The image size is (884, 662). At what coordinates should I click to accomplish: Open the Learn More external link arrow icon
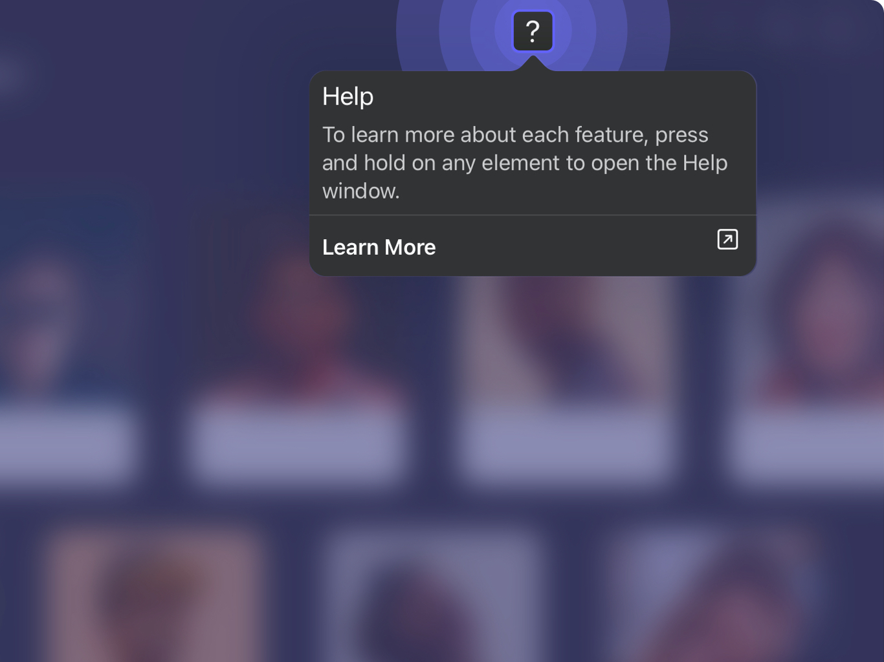click(x=727, y=239)
